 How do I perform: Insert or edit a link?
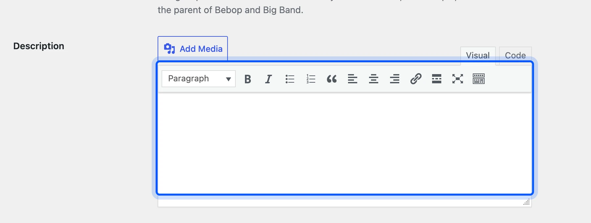(416, 79)
